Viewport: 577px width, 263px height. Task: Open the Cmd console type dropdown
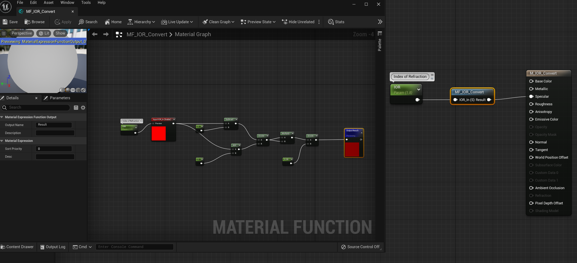(x=82, y=247)
